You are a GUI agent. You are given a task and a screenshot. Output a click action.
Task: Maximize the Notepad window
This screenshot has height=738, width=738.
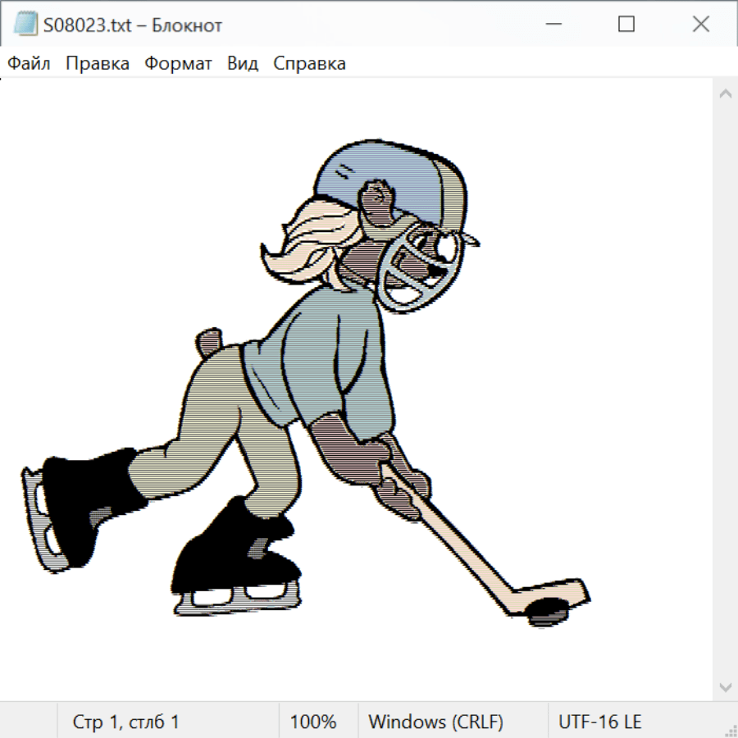(626, 25)
